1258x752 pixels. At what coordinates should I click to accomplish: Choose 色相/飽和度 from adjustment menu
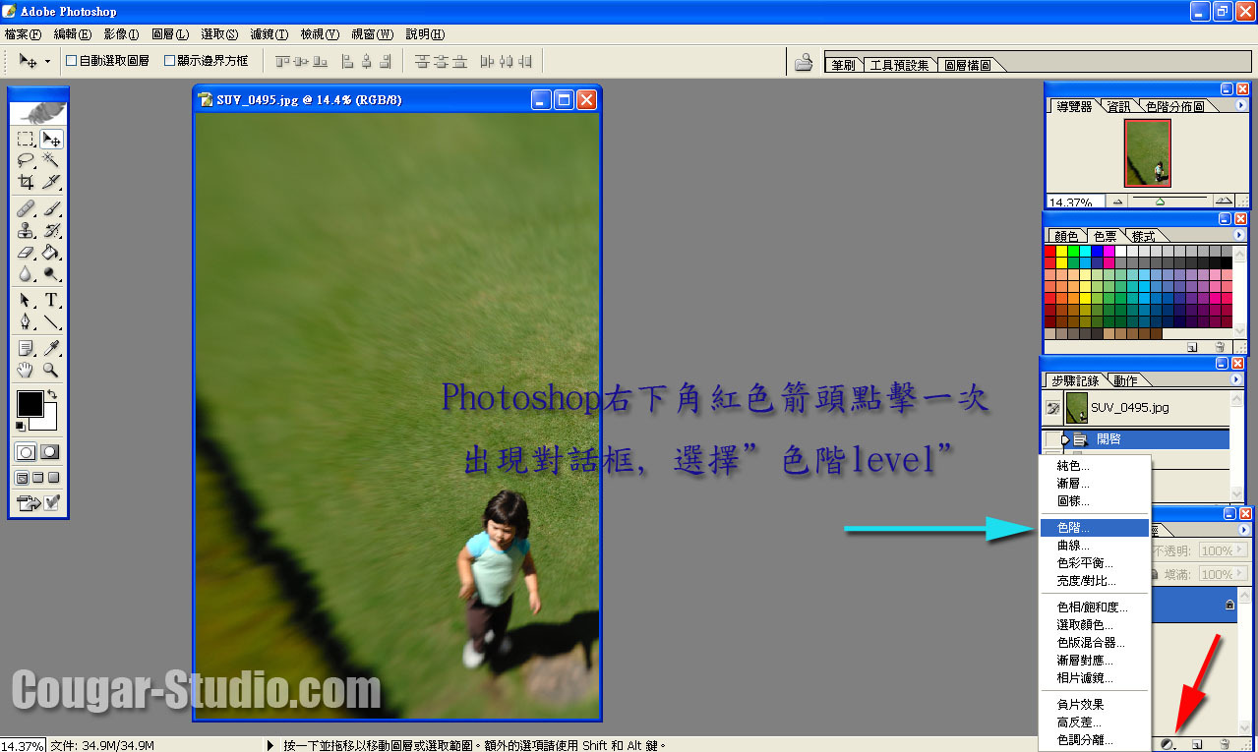click(x=1094, y=607)
